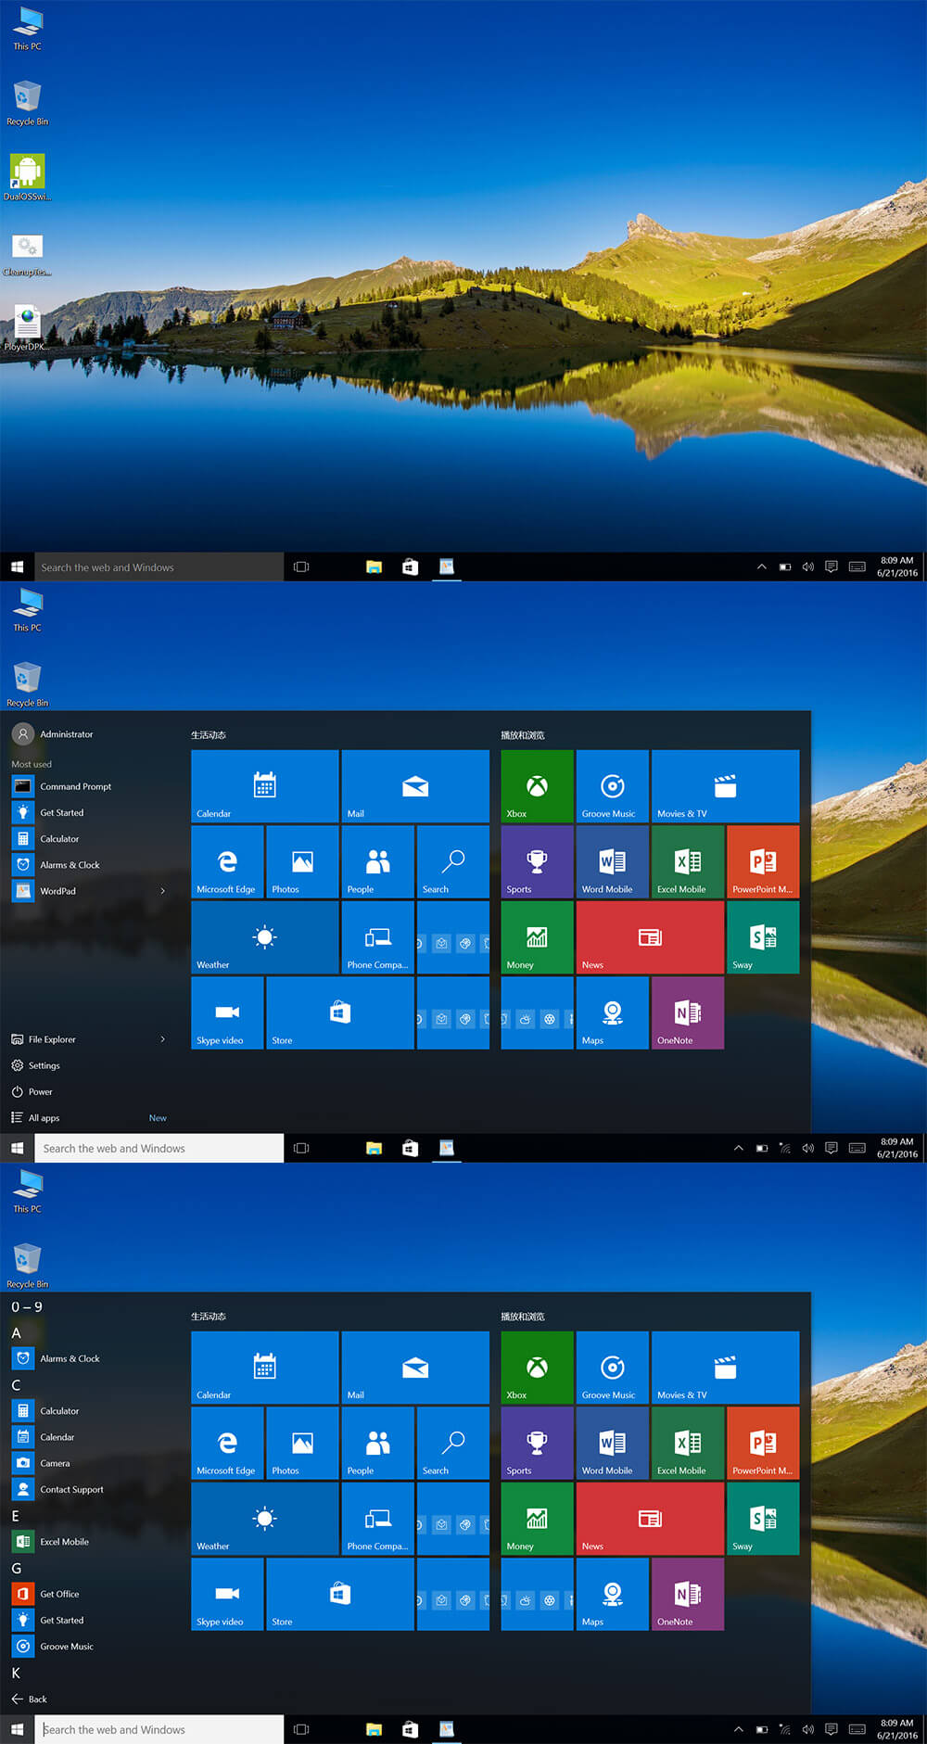Launch Get Office from the apps list
The height and width of the screenshot is (1744, 927).
[90, 1594]
